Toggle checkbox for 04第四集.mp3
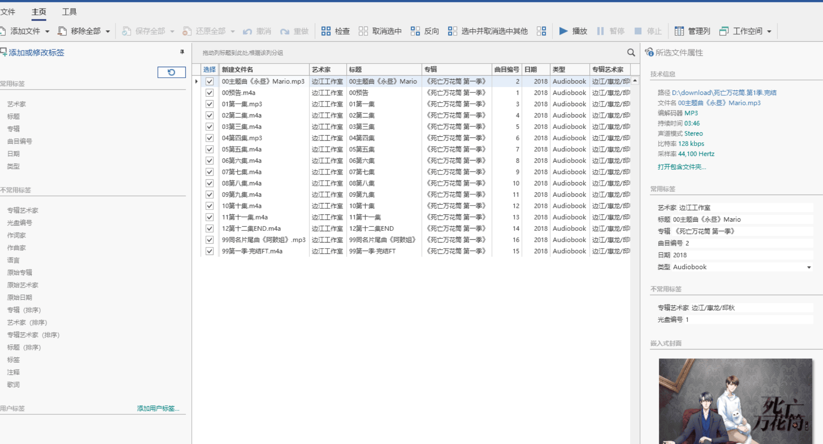The image size is (823, 444). point(209,138)
